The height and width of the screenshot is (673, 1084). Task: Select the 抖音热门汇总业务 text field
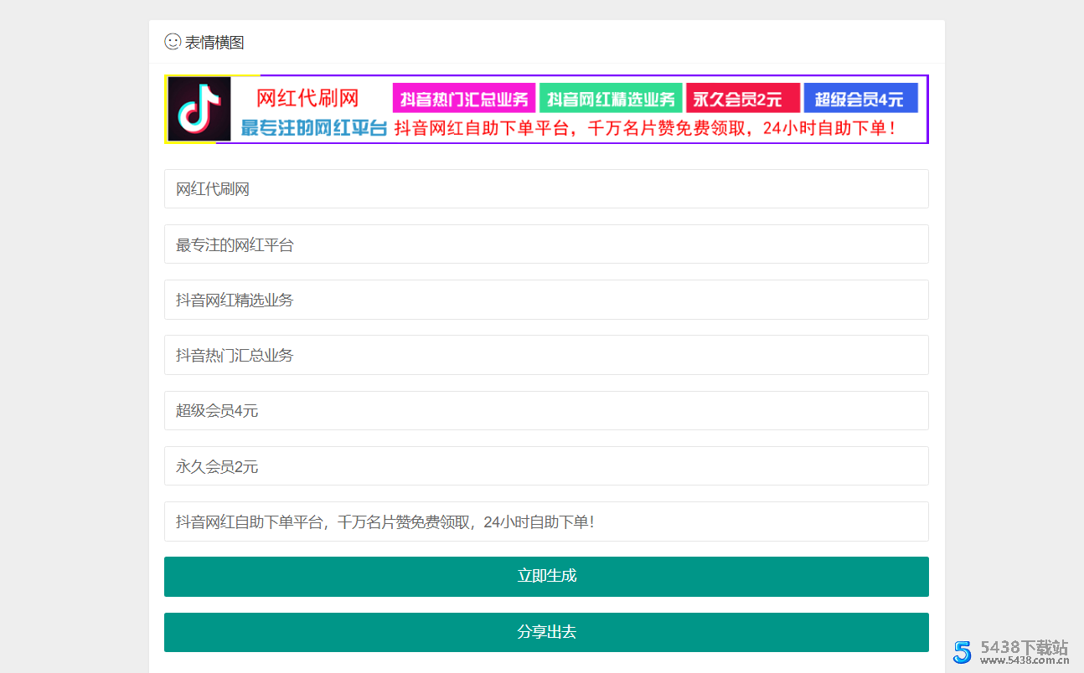(x=546, y=355)
